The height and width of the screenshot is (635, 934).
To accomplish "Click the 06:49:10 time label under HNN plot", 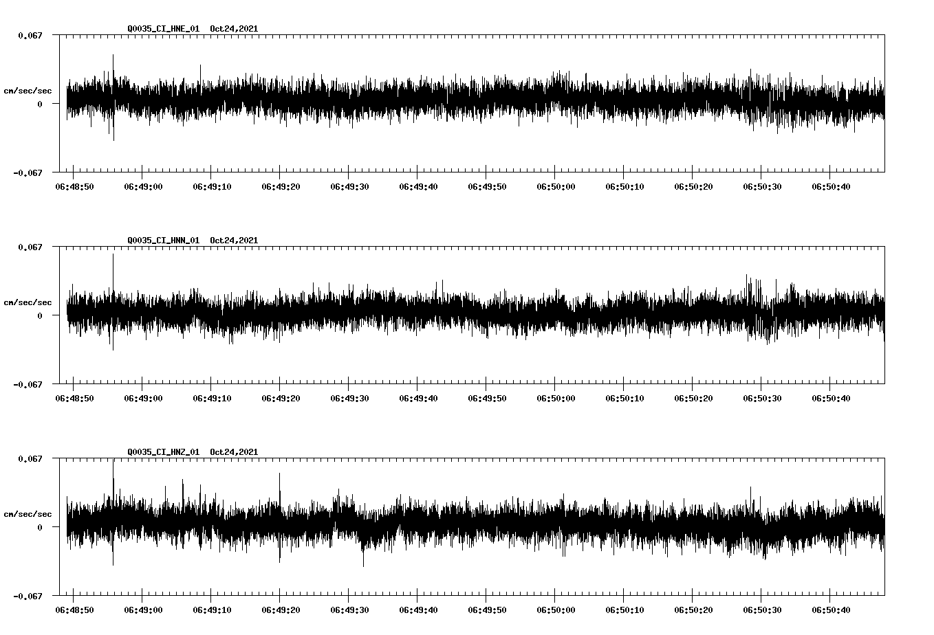I will click(212, 399).
